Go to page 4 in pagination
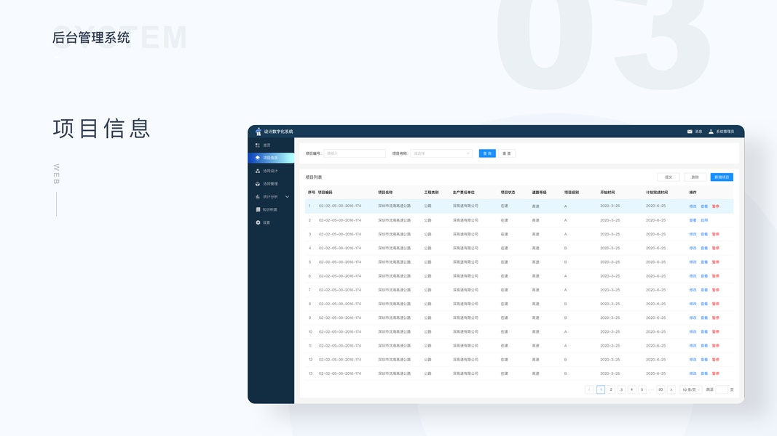777x436 pixels. (632, 389)
